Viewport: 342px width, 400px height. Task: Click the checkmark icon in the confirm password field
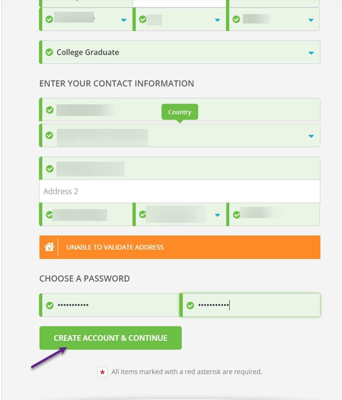[190, 306]
